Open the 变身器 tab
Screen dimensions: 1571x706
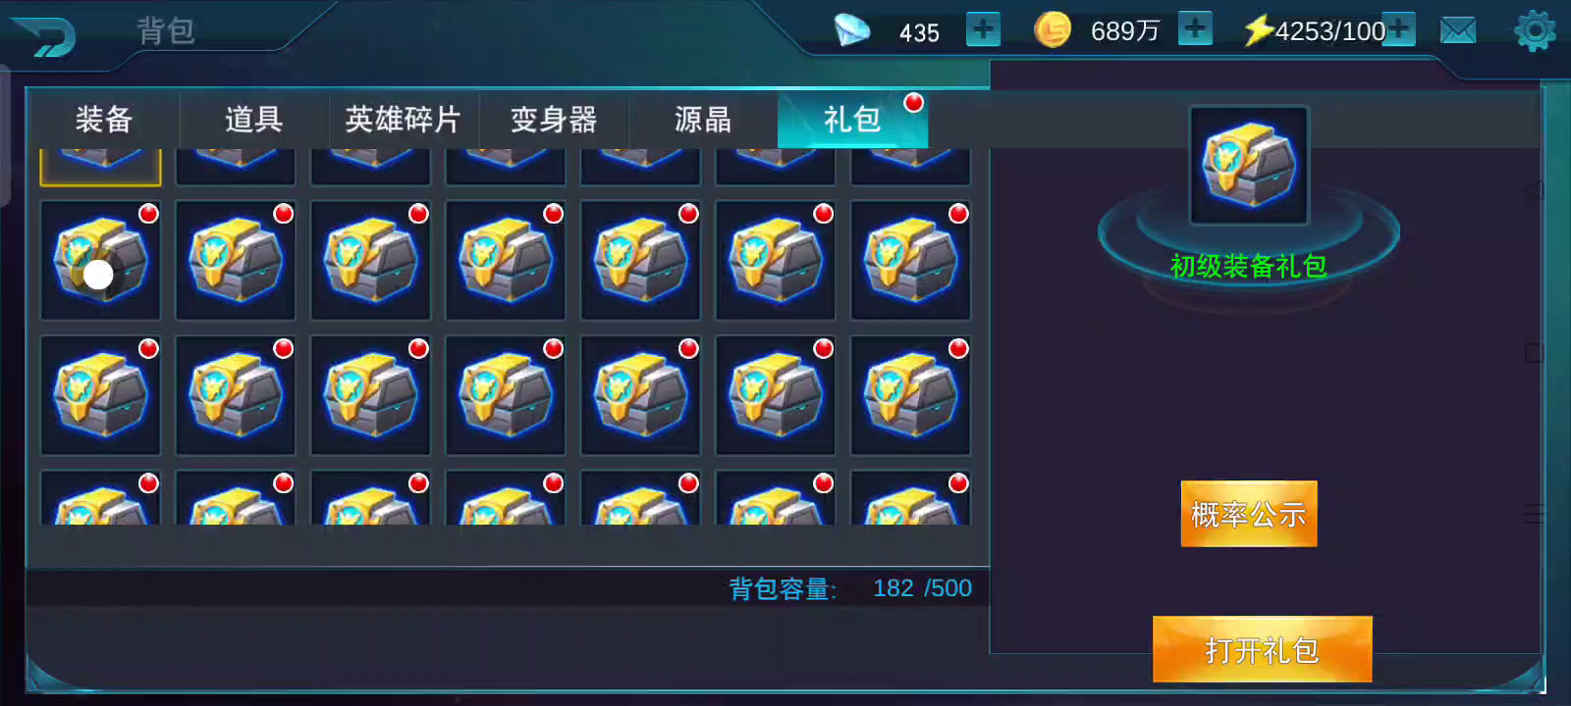click(553, 120)
